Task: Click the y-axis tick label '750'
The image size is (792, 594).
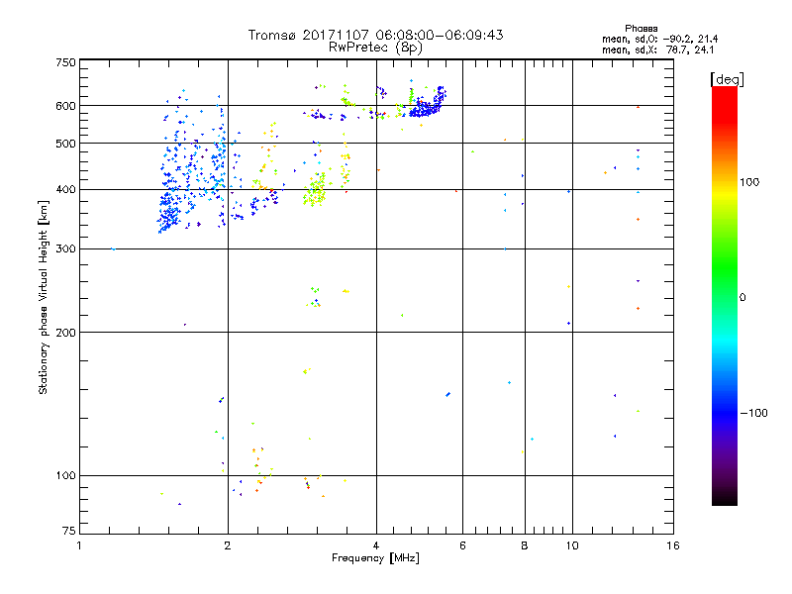Action: [65, 62]
